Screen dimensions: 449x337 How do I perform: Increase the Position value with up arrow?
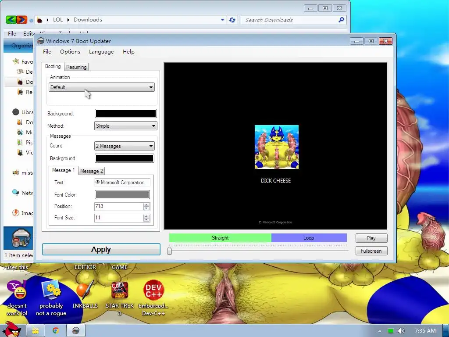[x=146, y=204]
